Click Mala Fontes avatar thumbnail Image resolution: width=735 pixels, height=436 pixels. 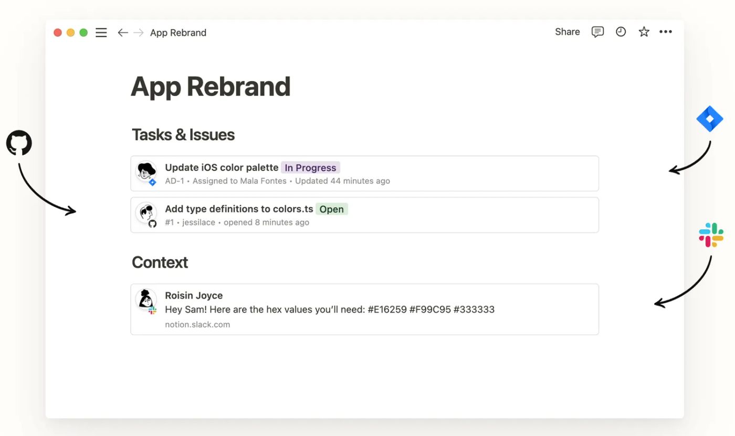point(146,171)
